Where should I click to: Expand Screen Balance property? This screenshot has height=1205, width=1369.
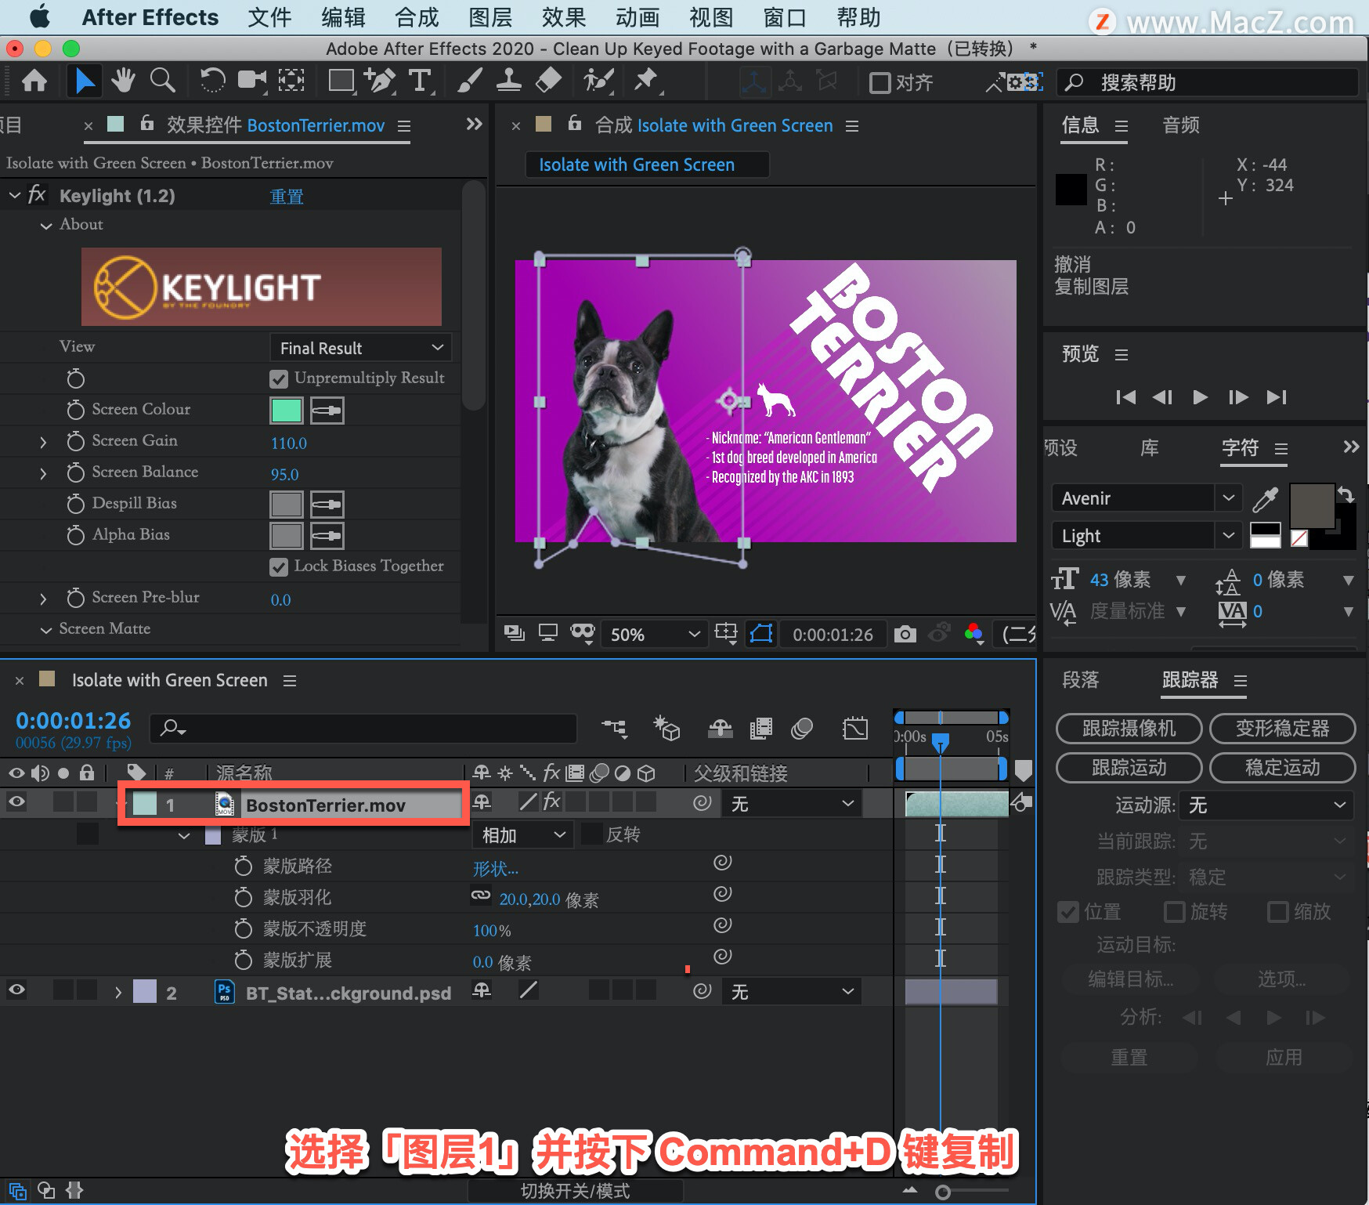[x=43, y=474]
